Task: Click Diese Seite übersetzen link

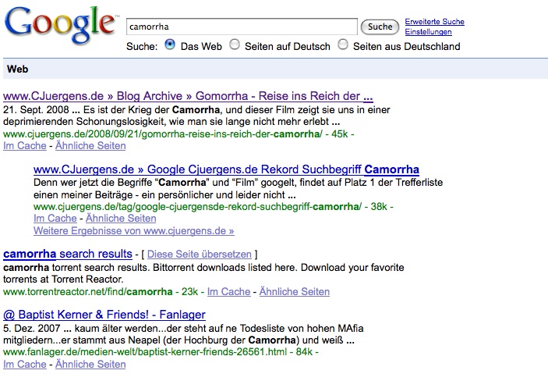Action: coord(200,255)
